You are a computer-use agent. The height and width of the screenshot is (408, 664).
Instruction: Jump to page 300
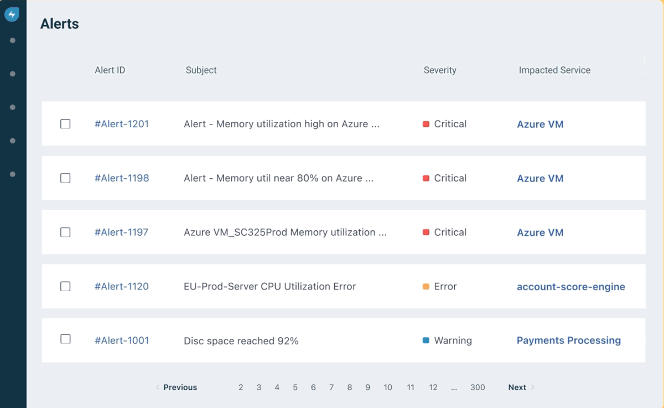click(x=478, y=387)
